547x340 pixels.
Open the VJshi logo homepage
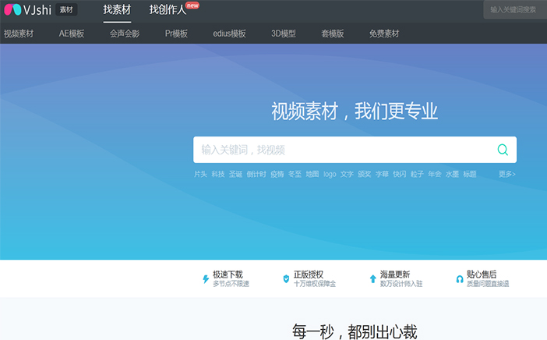point(28,10)
